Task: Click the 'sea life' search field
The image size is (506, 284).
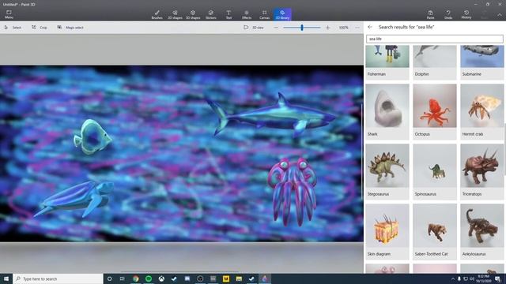Action: click(434, 39)
